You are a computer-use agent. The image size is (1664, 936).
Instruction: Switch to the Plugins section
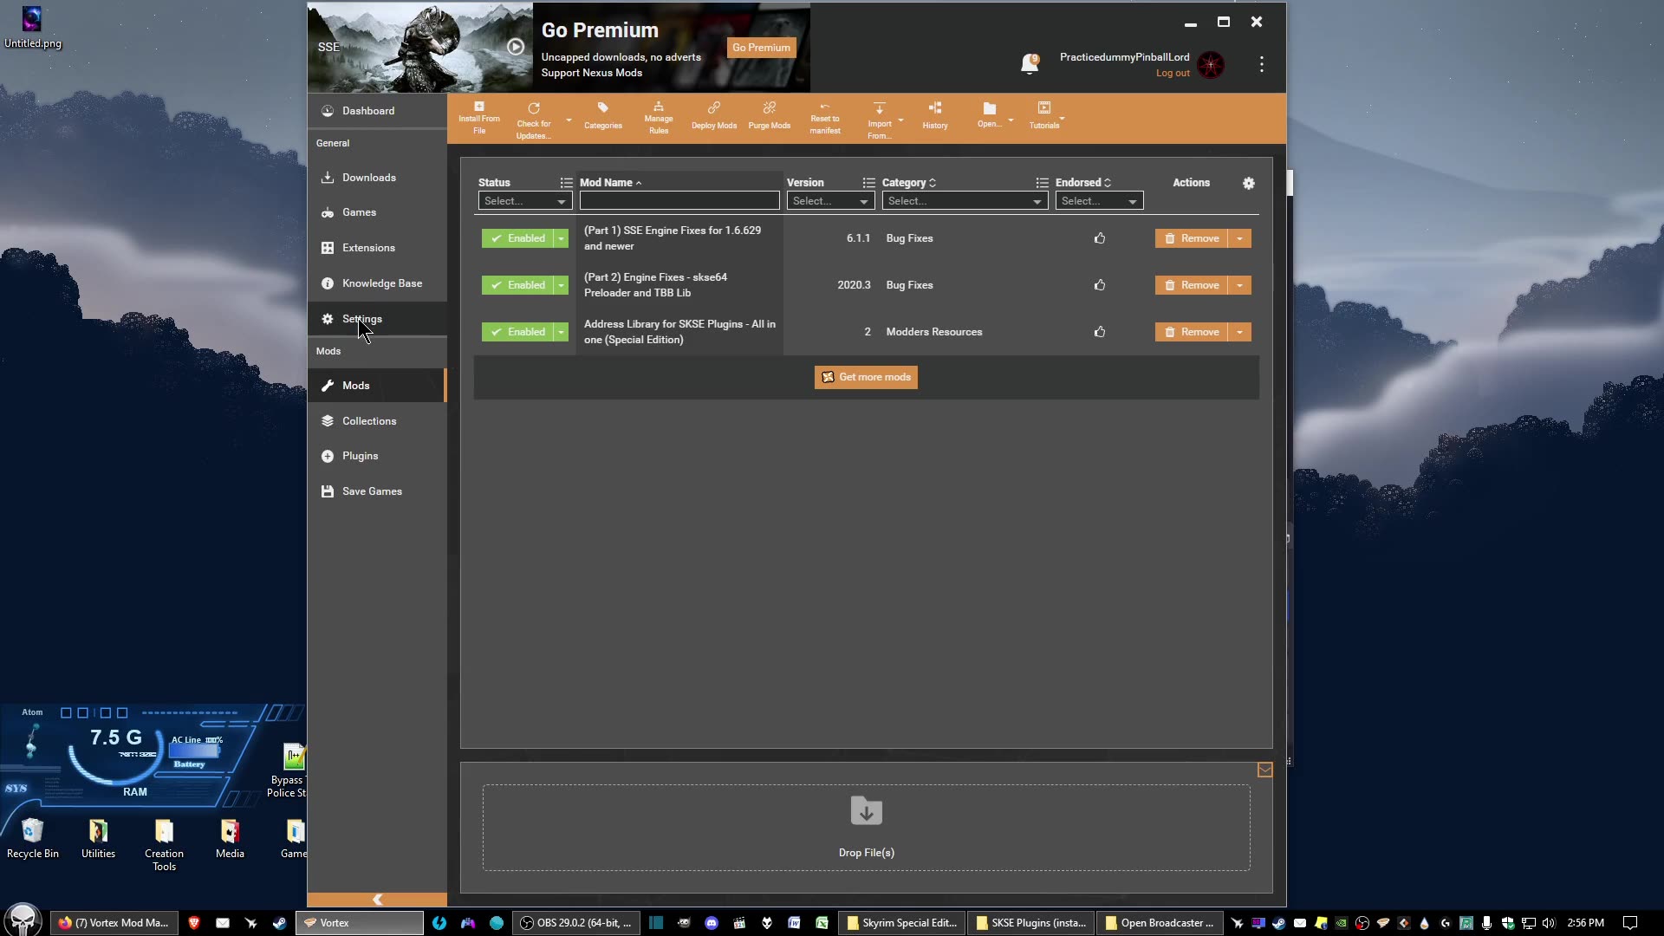click(359, 455)
